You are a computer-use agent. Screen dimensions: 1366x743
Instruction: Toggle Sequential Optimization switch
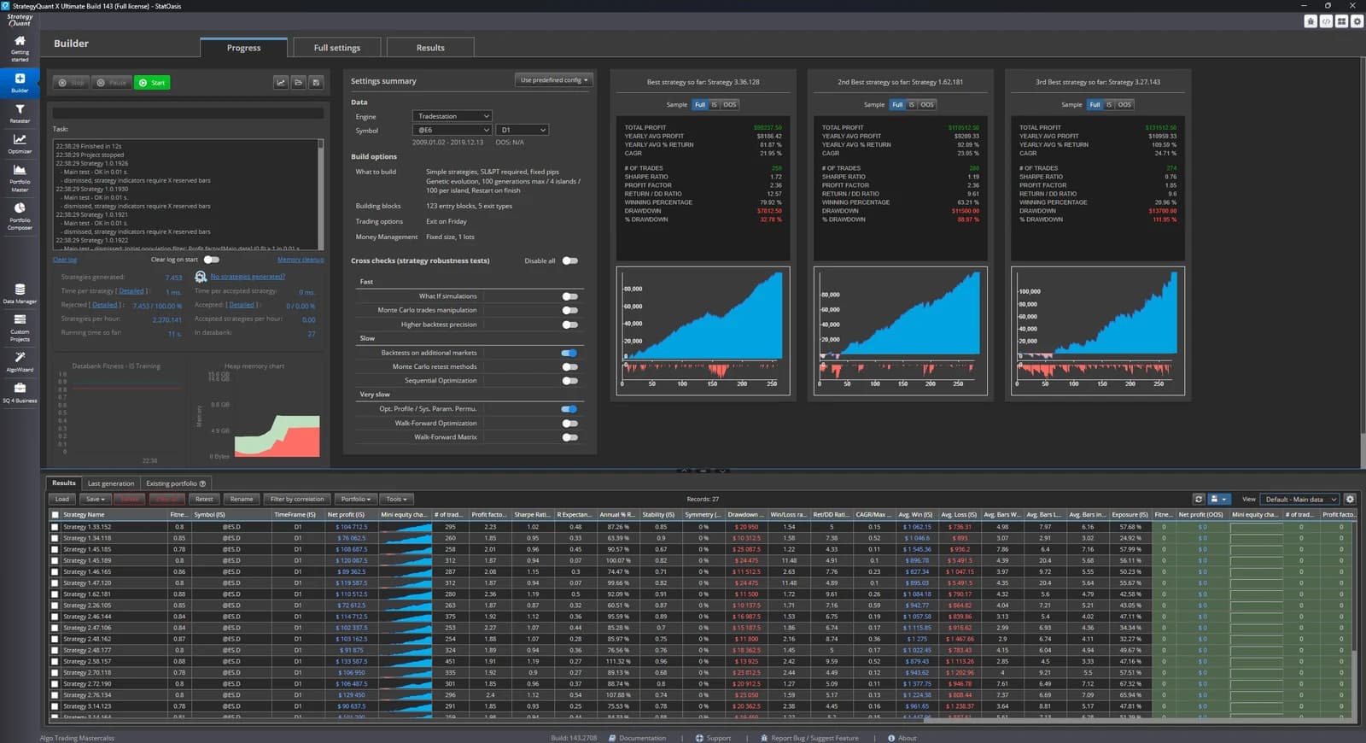click(x=569, y=381)
